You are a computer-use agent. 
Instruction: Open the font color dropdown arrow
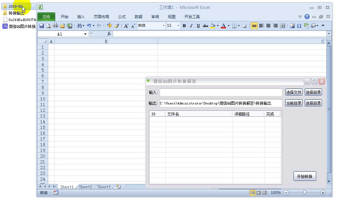coord(228,26)
